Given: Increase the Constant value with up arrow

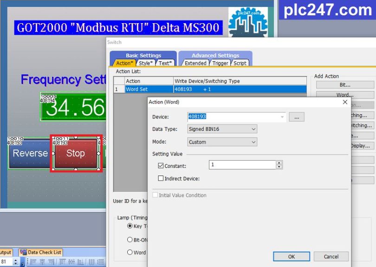Looking at the screenshot, I should point(279,163).
